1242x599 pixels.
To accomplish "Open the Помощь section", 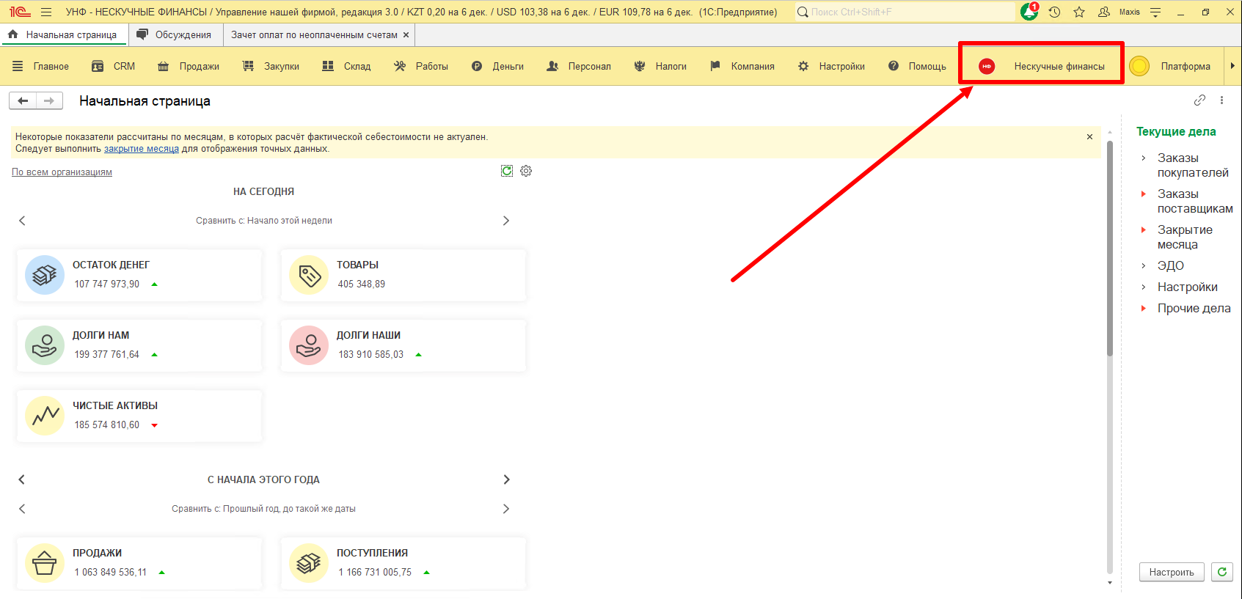I will (917, 66).
